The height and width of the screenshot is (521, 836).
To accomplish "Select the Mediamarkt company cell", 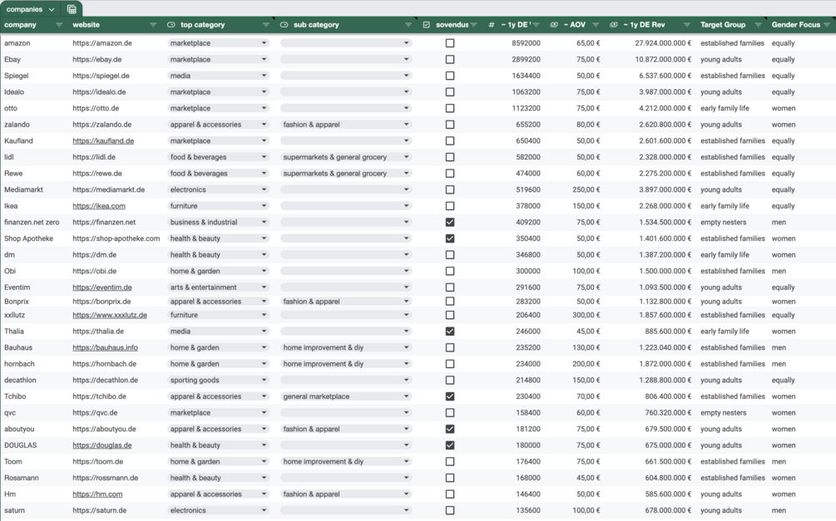I will 23,189.
